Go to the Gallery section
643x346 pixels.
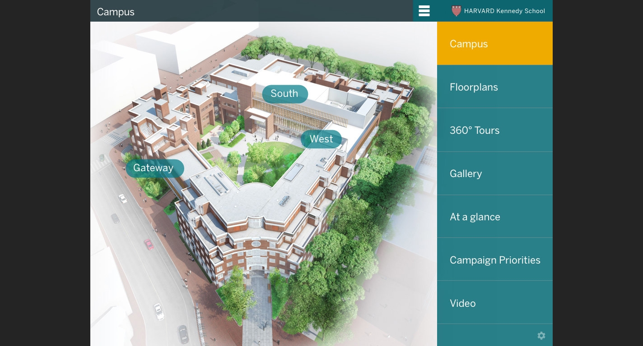(495, 173)
